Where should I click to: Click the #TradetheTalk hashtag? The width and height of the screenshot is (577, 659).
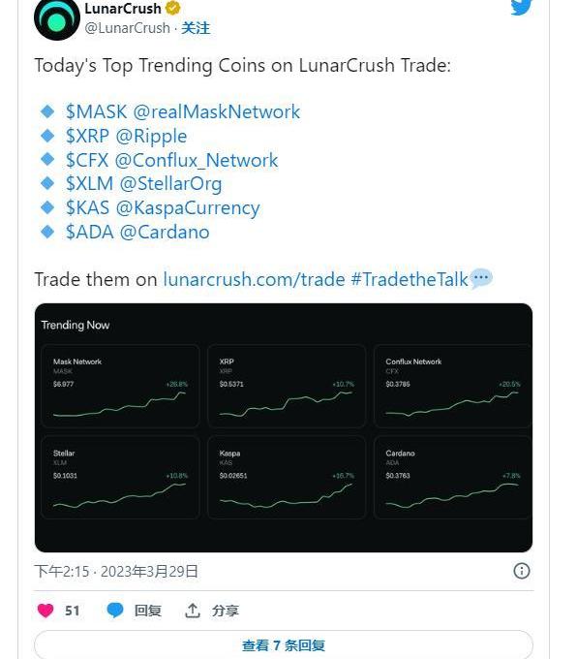pos(409,279)
